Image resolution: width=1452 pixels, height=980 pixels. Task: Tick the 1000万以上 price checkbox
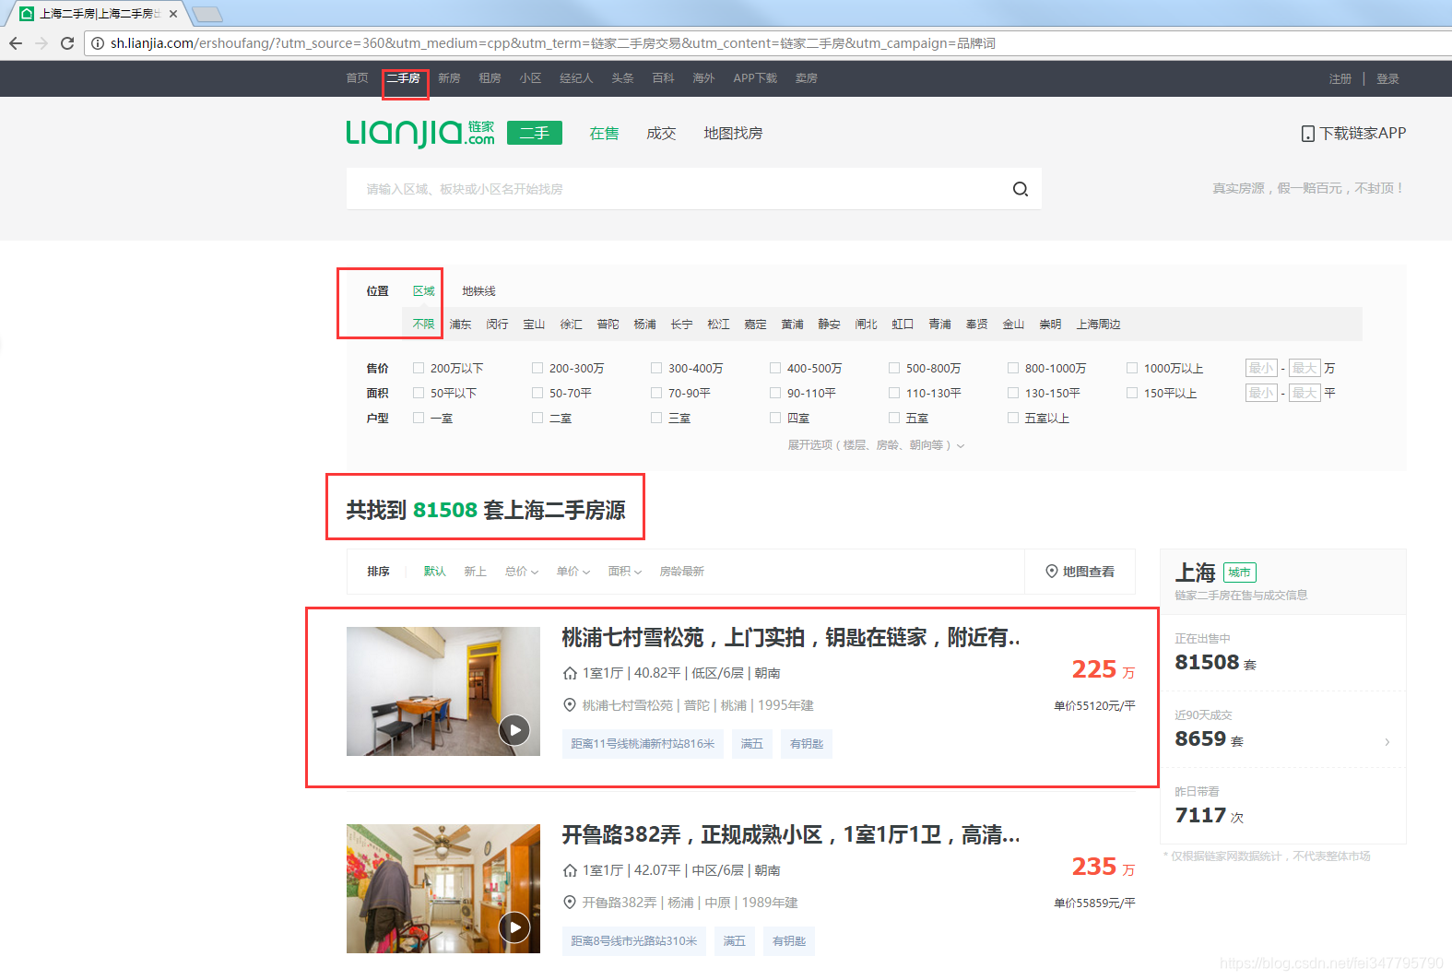(x=1132, y=368)
